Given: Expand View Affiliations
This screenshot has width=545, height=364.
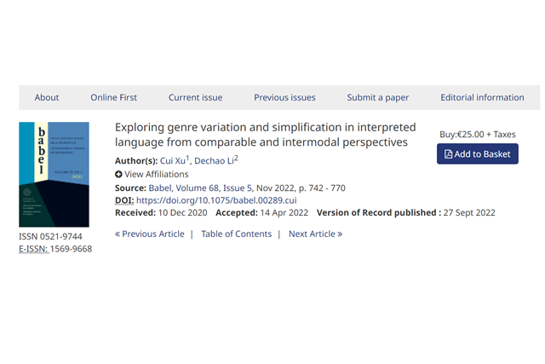Looking at the screenshot, I should [156, 175].
